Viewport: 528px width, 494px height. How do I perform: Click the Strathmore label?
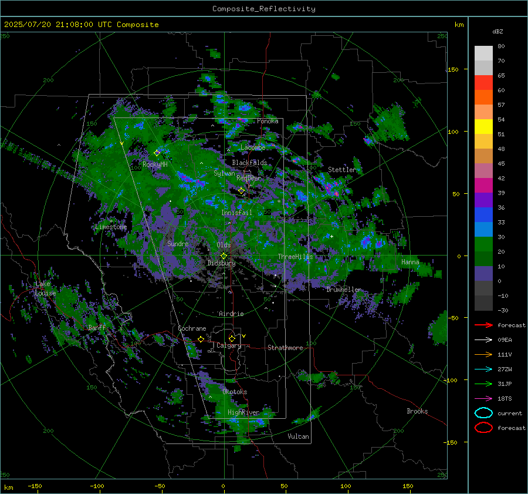pyautogui.click(x=285, y=348)
